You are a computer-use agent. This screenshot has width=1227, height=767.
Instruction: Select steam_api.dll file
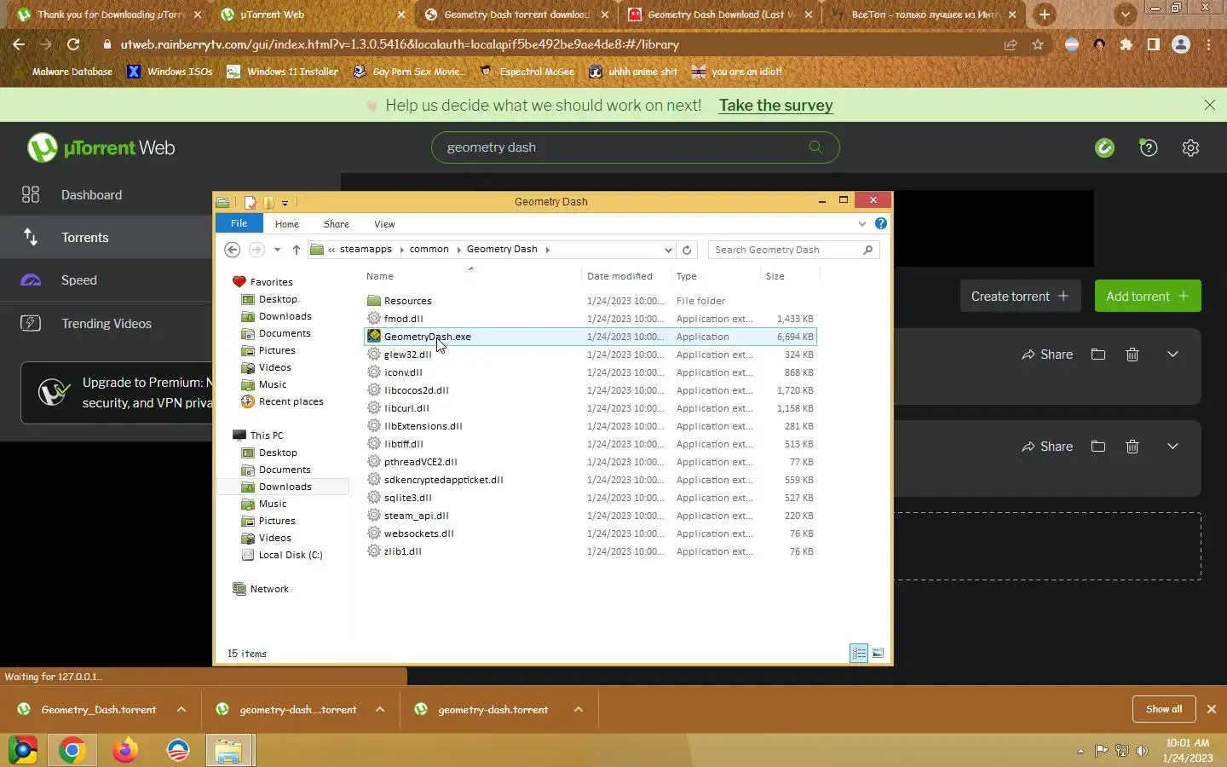pos(590,516)
